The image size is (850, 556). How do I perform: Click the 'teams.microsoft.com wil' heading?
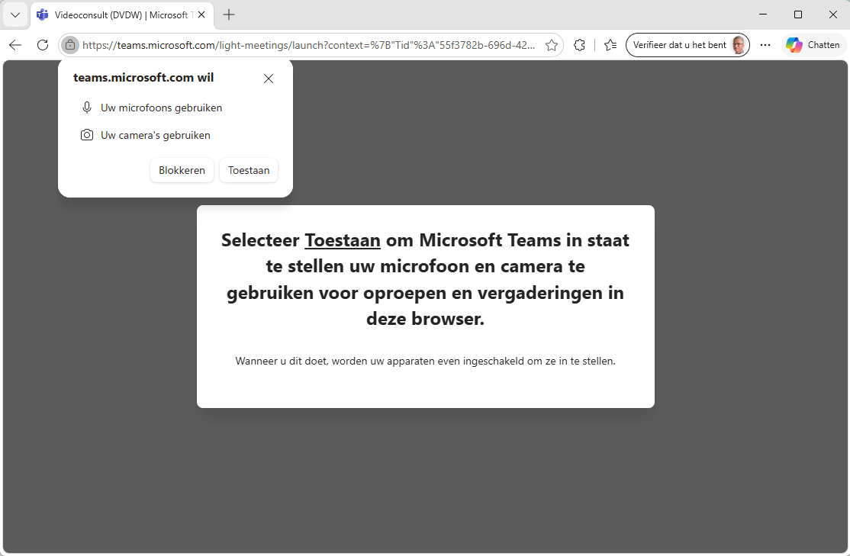tap(143, 78)
